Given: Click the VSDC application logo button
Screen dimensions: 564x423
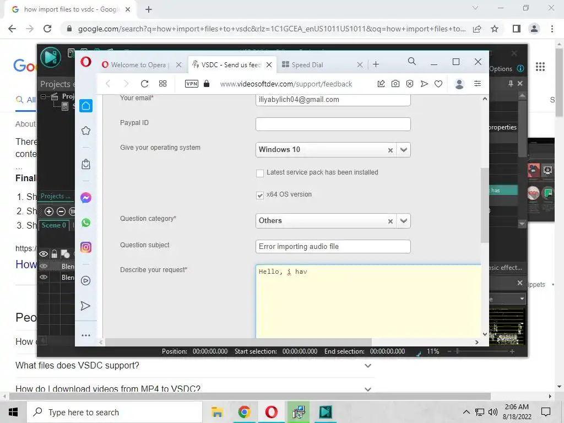Looking at the screenshot, I should [51, 57].
